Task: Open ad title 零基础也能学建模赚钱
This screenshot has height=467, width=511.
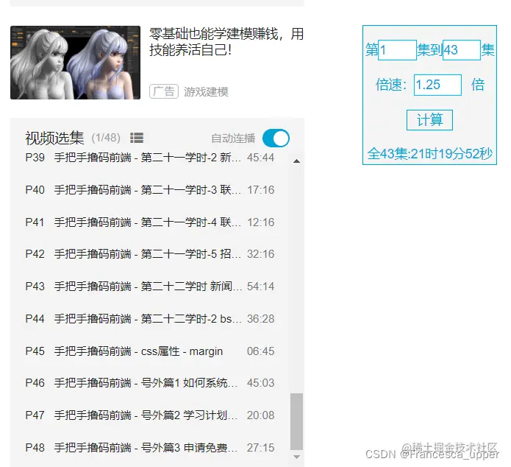Action: pos(226,42)
